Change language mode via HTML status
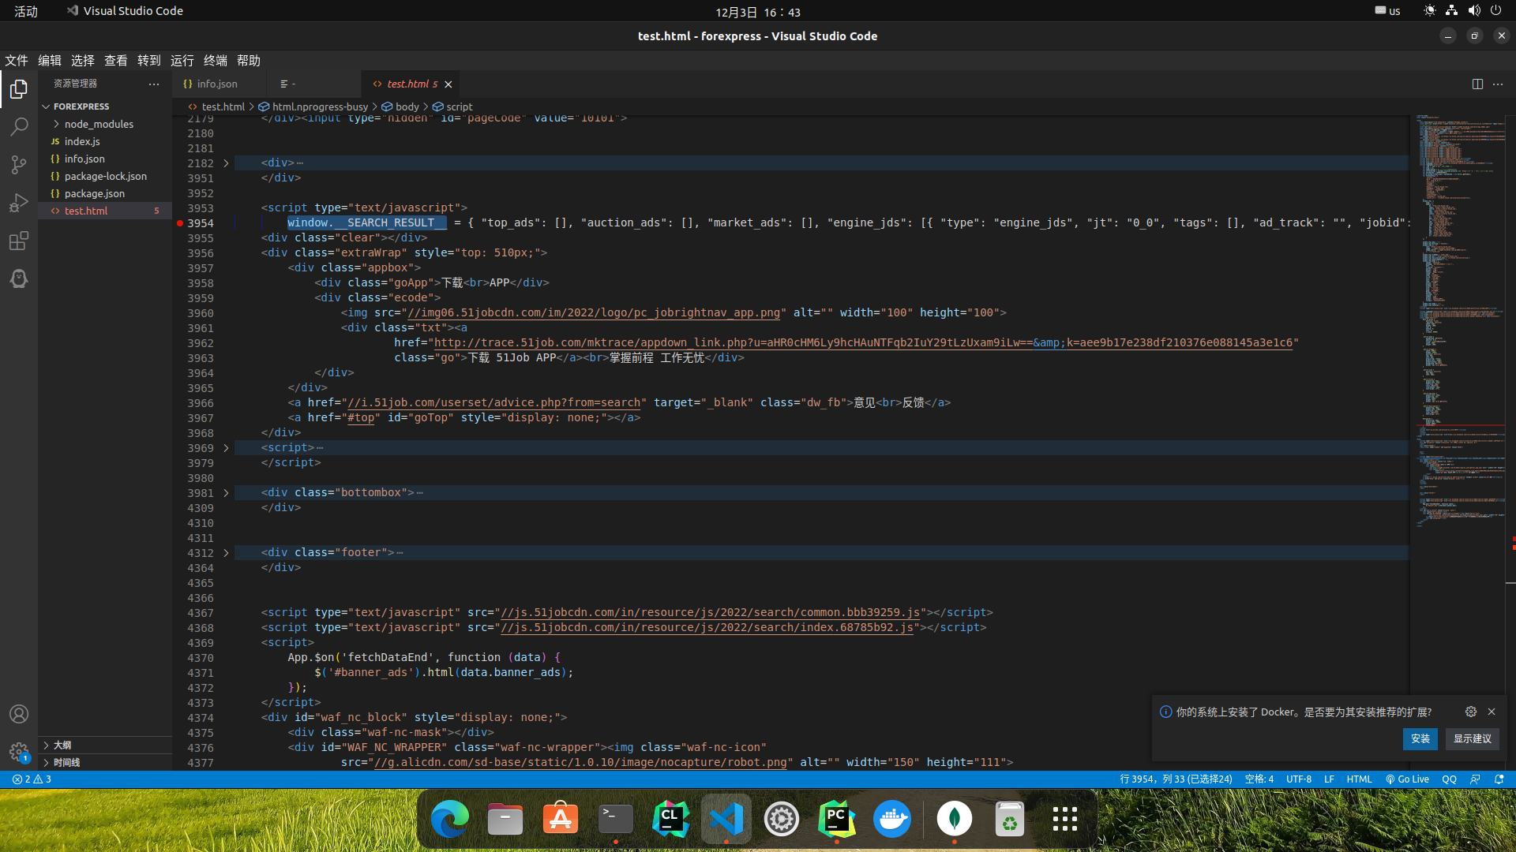 coord(1359,779)
